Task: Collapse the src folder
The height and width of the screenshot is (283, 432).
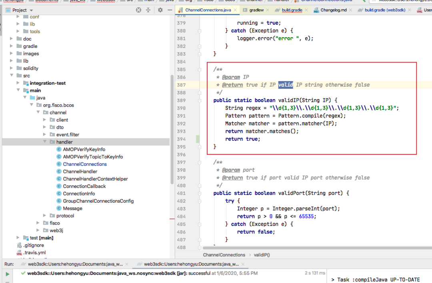Action: 11,75
